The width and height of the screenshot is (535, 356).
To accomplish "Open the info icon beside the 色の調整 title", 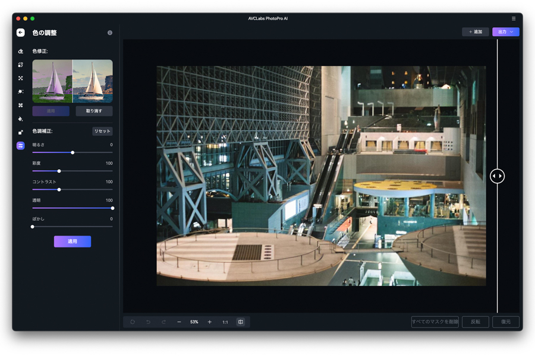I will 109,33.
